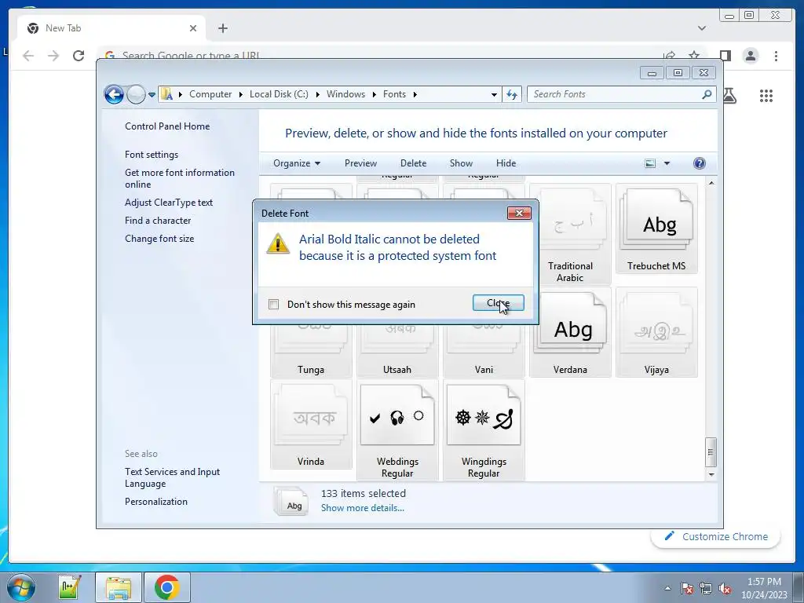Viewport: 804px width, 603px height.
Task: Expand the arrow after Fonts in breadcrumb
Action: [415, 94]
